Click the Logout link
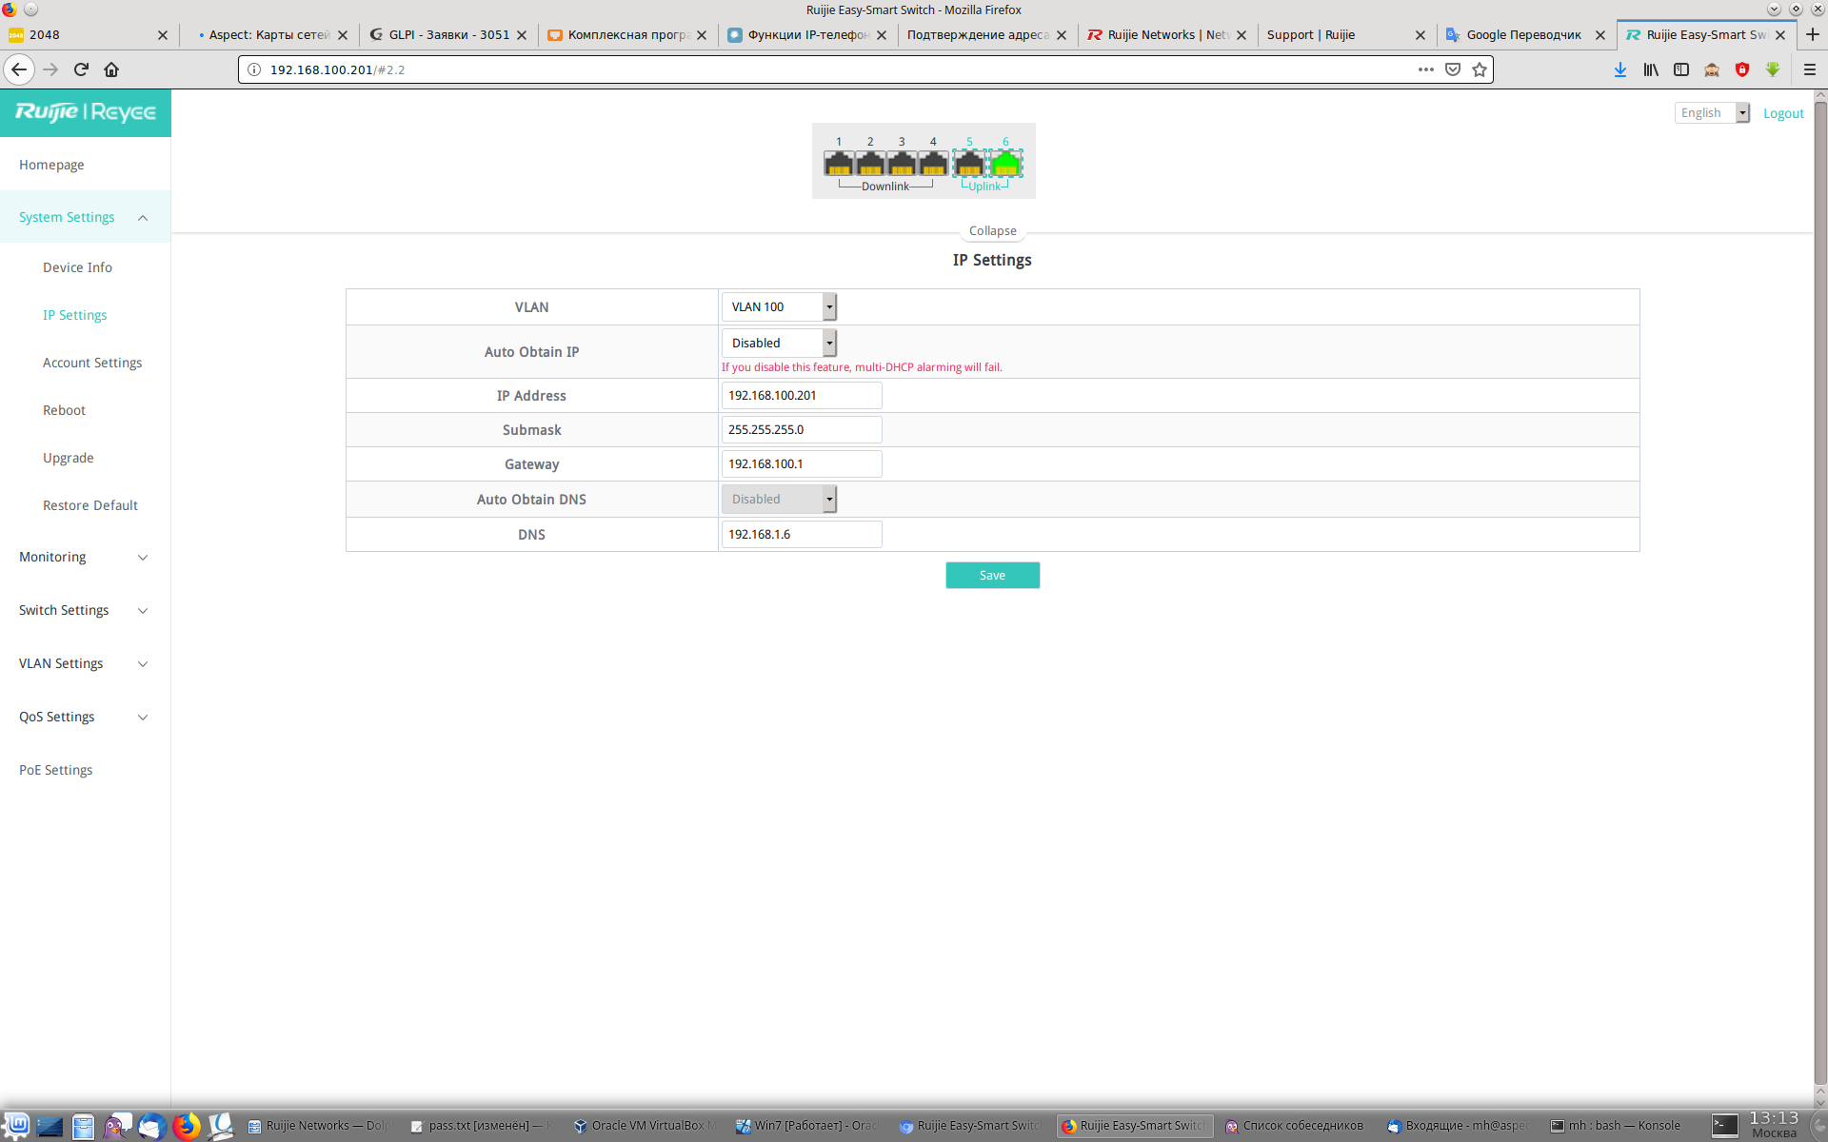The image size is (1828, 1142). pos(1782,113)
